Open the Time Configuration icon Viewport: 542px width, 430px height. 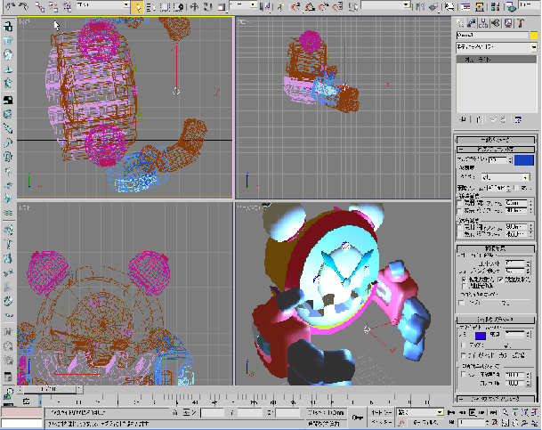(496, 422)
